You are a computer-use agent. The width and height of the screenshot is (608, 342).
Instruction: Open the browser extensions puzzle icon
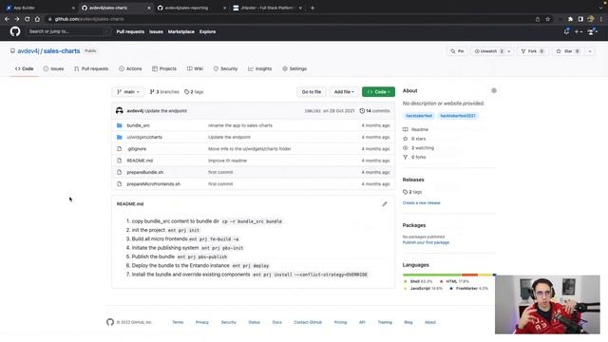570,19
